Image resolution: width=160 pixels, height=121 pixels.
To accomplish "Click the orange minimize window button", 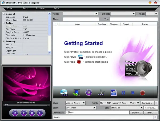I will click(150, 3).
